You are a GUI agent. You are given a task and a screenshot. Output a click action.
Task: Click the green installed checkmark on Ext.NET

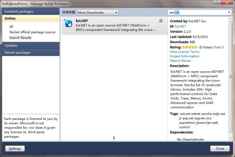(x=161, y=21)
